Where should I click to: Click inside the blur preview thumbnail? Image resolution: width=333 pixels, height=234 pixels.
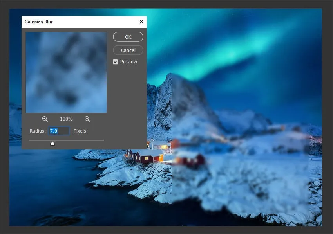coord(66,72)
